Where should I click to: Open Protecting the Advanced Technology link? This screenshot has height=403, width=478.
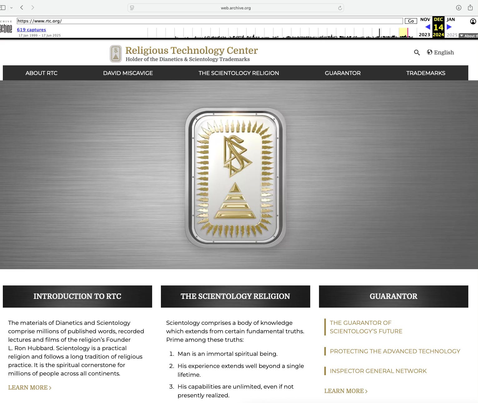[x=395, y=351]
